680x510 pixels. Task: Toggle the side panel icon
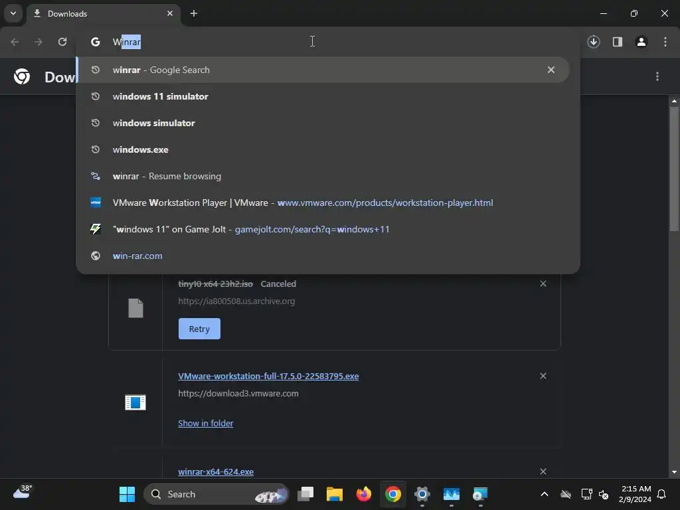click(617, 42)
